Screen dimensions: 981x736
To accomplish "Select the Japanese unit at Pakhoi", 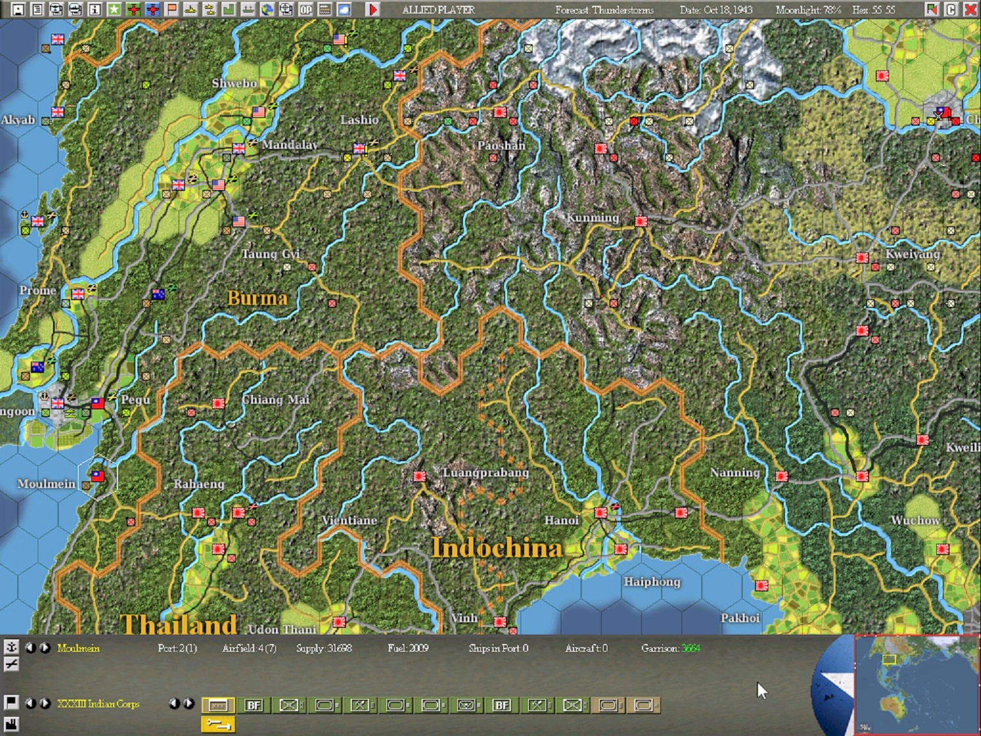I will [761, 585].
